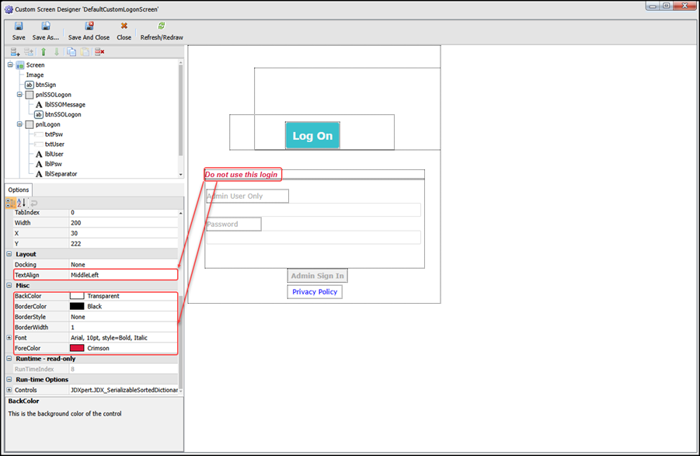Select lblSeparator in the control tree

pyautogui.click(x=61, y=174)
